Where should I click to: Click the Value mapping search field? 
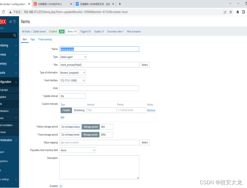99,142
